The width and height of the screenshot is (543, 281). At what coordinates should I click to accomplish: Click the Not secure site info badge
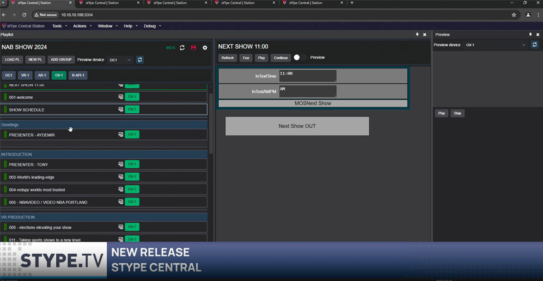[45, 15]
